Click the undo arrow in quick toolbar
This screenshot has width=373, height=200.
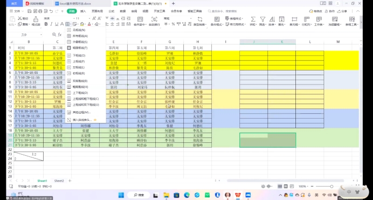click(x=51, y=11)
